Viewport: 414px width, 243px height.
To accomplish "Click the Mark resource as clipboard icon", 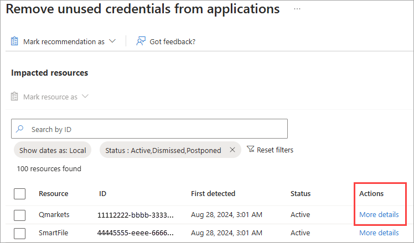I will (x=15, y=97).
